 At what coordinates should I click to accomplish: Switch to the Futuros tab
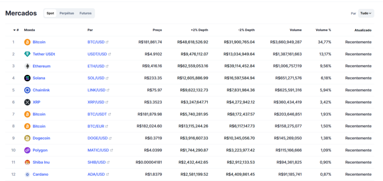click(x=86, y=13)
